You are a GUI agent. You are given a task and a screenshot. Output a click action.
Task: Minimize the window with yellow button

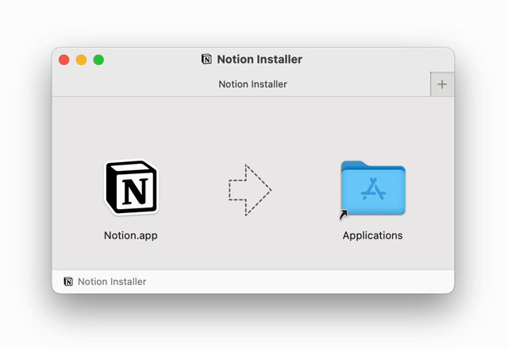point(81,60)
